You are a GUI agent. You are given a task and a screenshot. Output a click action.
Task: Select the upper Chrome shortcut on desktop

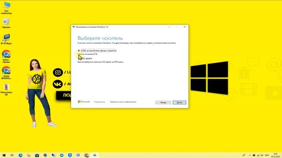tap(6, 56)
